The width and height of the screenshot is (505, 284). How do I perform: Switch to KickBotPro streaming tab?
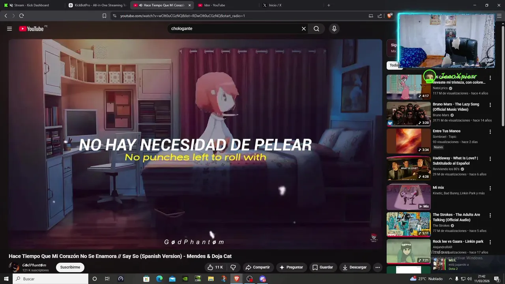pos(97,5)
